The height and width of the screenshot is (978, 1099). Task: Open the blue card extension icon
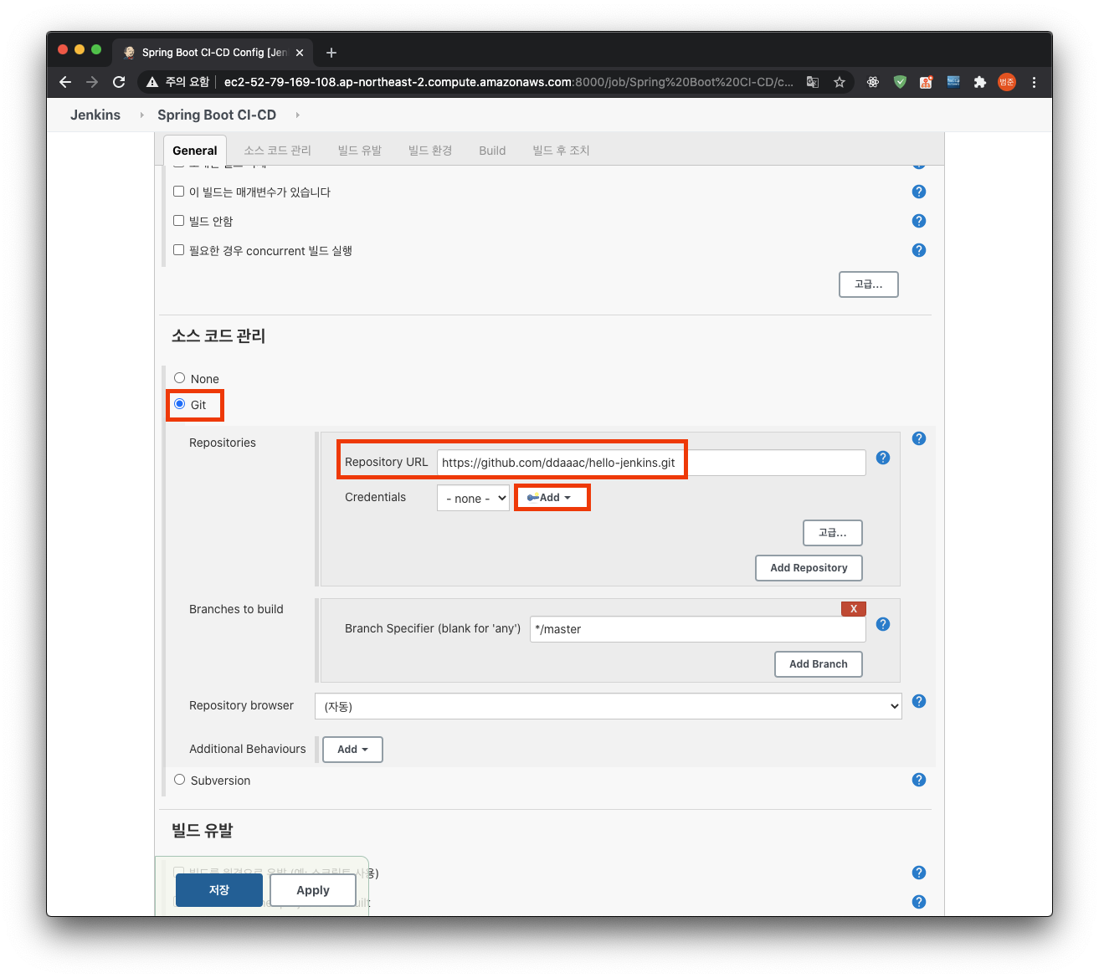click(953, 82)
